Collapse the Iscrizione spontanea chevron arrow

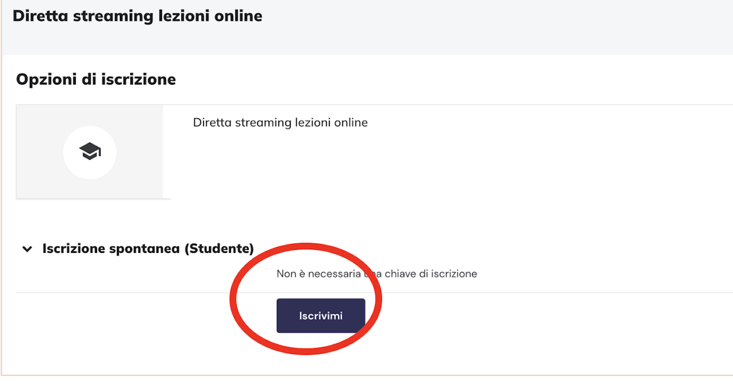tap(27, 249)
